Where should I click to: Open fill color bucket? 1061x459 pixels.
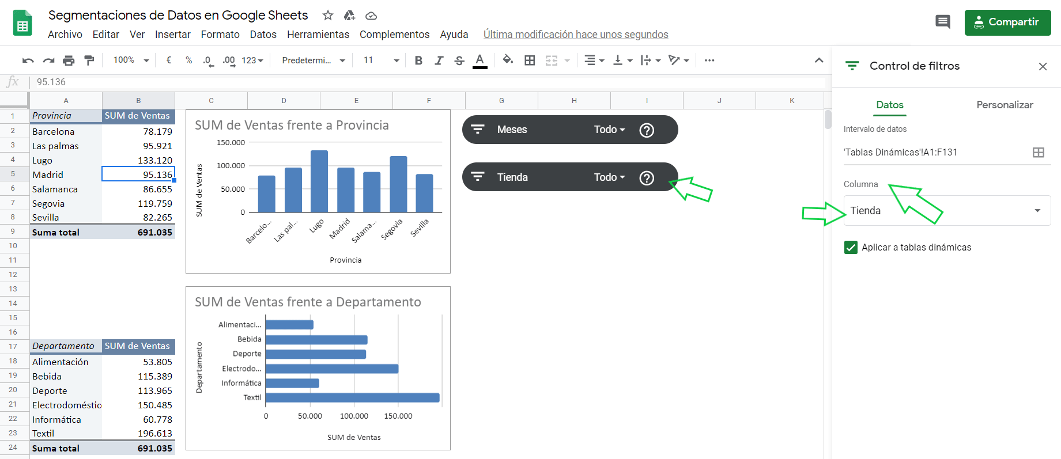pyautogui.click(x=508, y=60)
